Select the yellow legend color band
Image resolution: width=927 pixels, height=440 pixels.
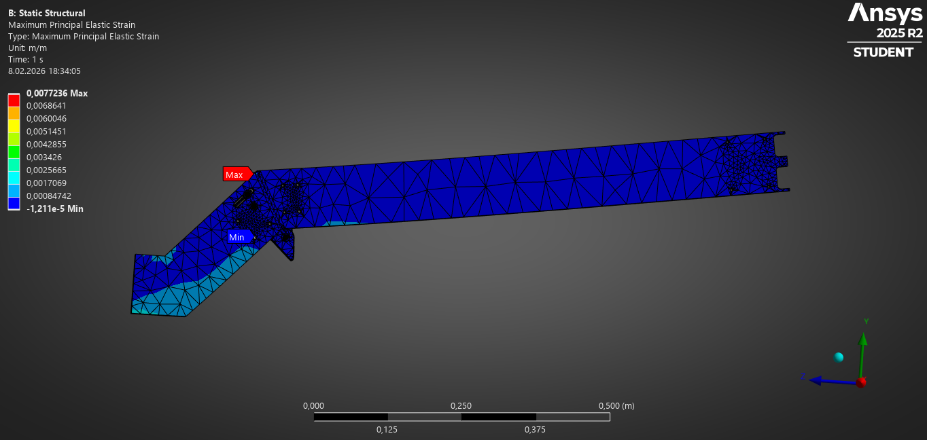pos(14,126)
